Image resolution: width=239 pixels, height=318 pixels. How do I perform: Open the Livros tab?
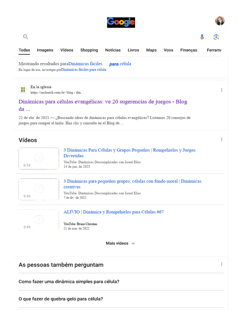[x=133, y=50]
